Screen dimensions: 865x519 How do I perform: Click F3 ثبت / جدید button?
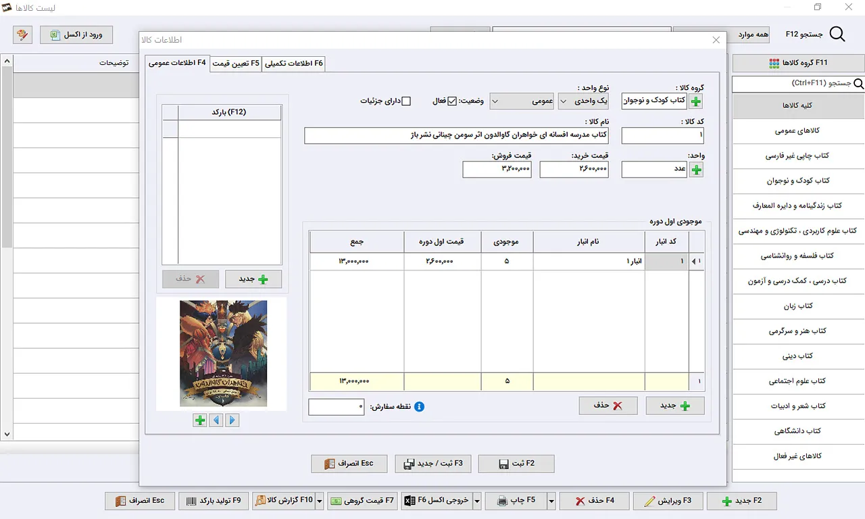433,464
